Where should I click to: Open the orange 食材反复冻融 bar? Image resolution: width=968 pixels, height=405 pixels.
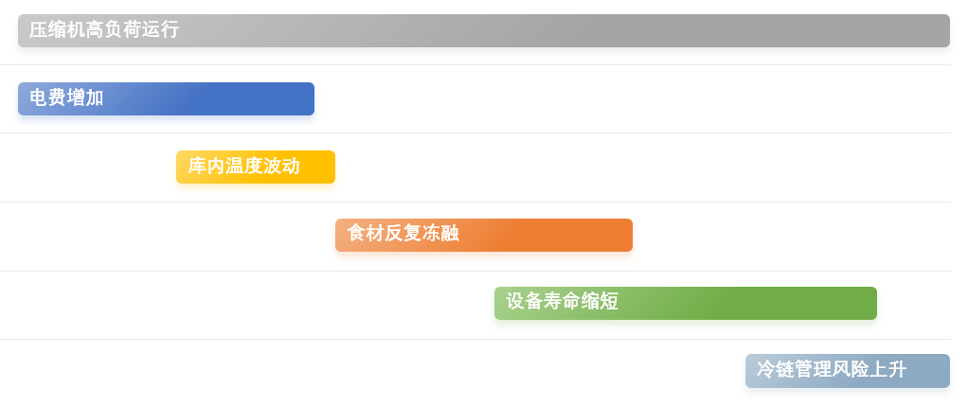tap(484, 235)
